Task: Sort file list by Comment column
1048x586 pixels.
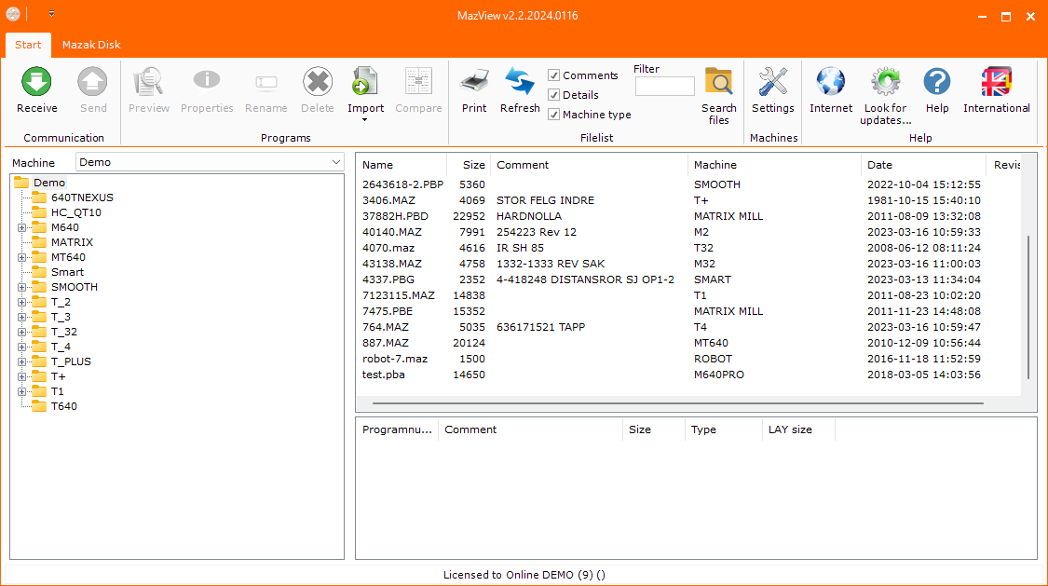Action: [x=589, y=165]
